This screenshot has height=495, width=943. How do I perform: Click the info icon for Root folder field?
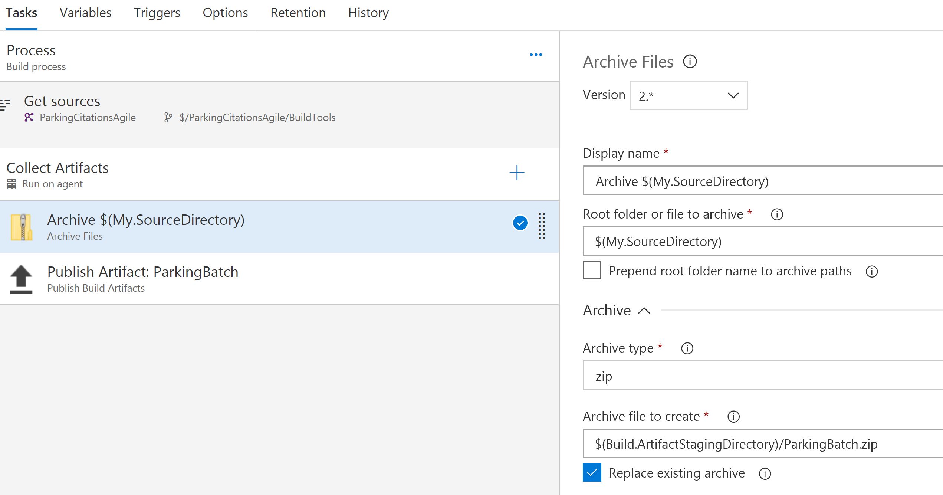click(x=776, y=214)
